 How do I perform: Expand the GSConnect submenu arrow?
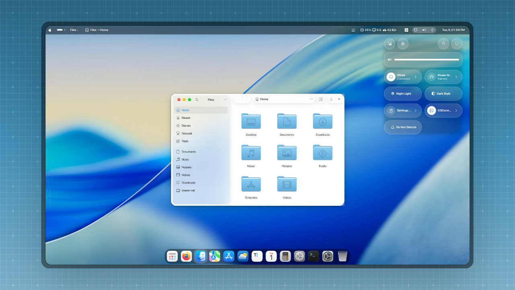[x=456, y=110]
